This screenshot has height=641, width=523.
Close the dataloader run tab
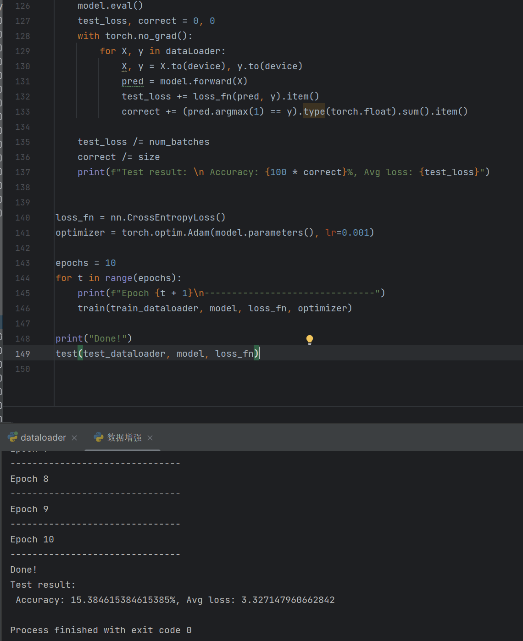point(74,438)
